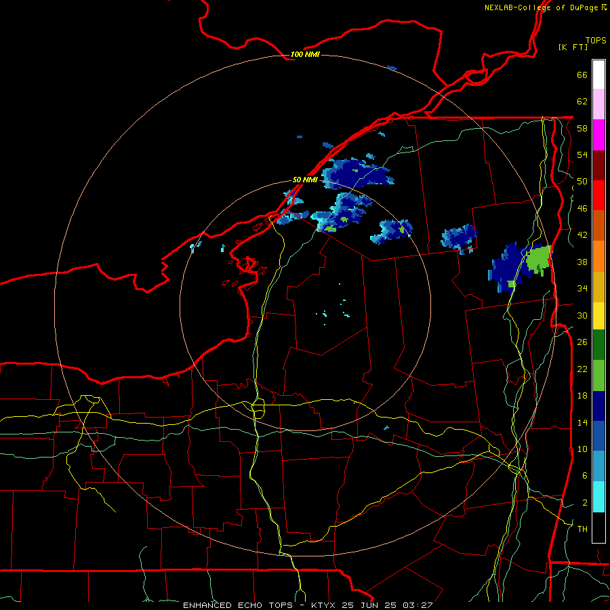Click the 38 legend value
This screenshot has width=610, height=610.
click(x=582, y=262)
